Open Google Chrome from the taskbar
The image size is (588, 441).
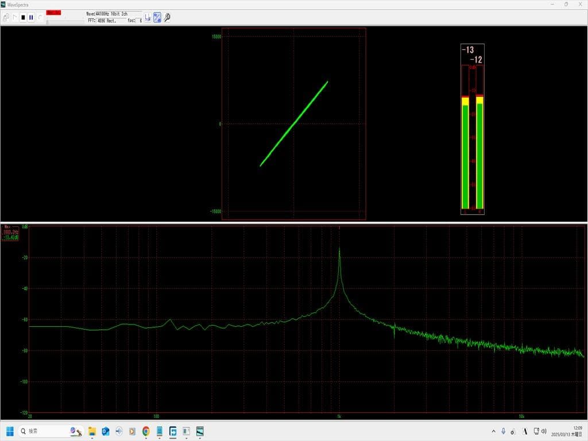[x=146, y=431]
